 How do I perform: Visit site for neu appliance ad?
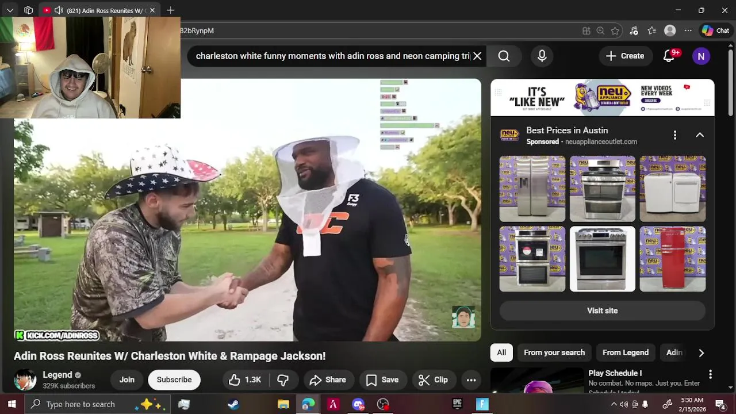(x=602, y=310)
